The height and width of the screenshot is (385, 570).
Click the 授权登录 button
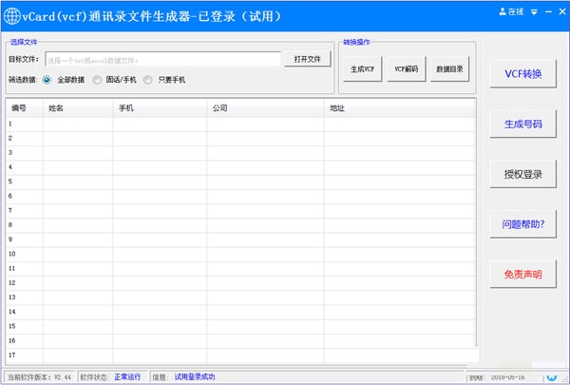[523, 174]
